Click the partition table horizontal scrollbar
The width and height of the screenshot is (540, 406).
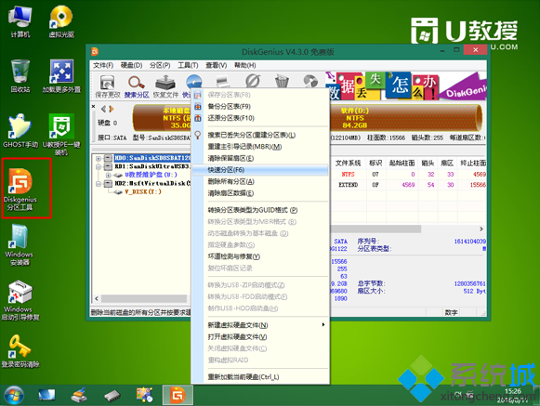point(375,229)
